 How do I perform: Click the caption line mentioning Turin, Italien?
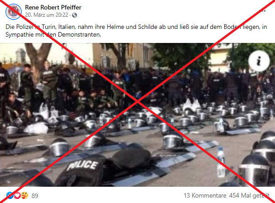(136, 27)
